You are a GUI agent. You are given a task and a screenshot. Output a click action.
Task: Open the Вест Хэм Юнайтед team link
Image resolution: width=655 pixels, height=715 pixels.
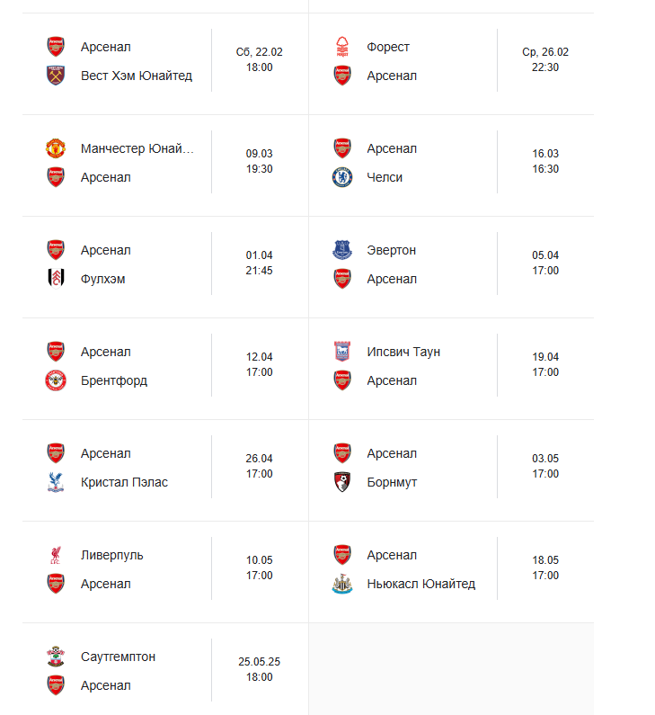point(137,76)
